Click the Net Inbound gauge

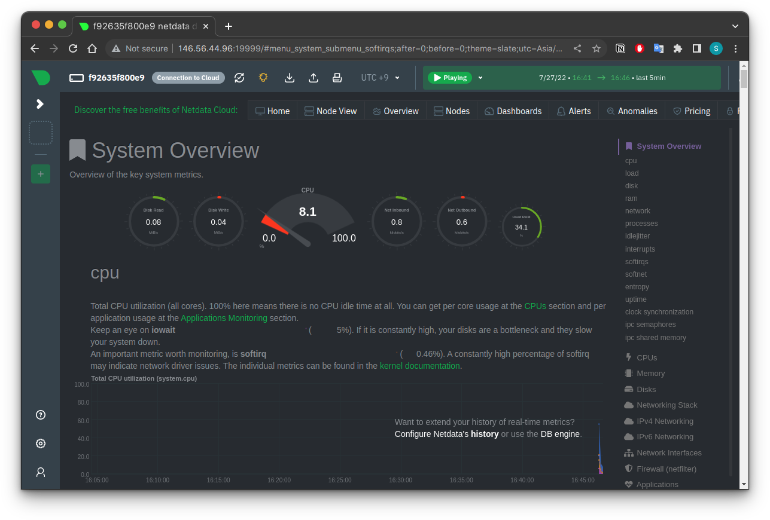[x=397, y=221]
